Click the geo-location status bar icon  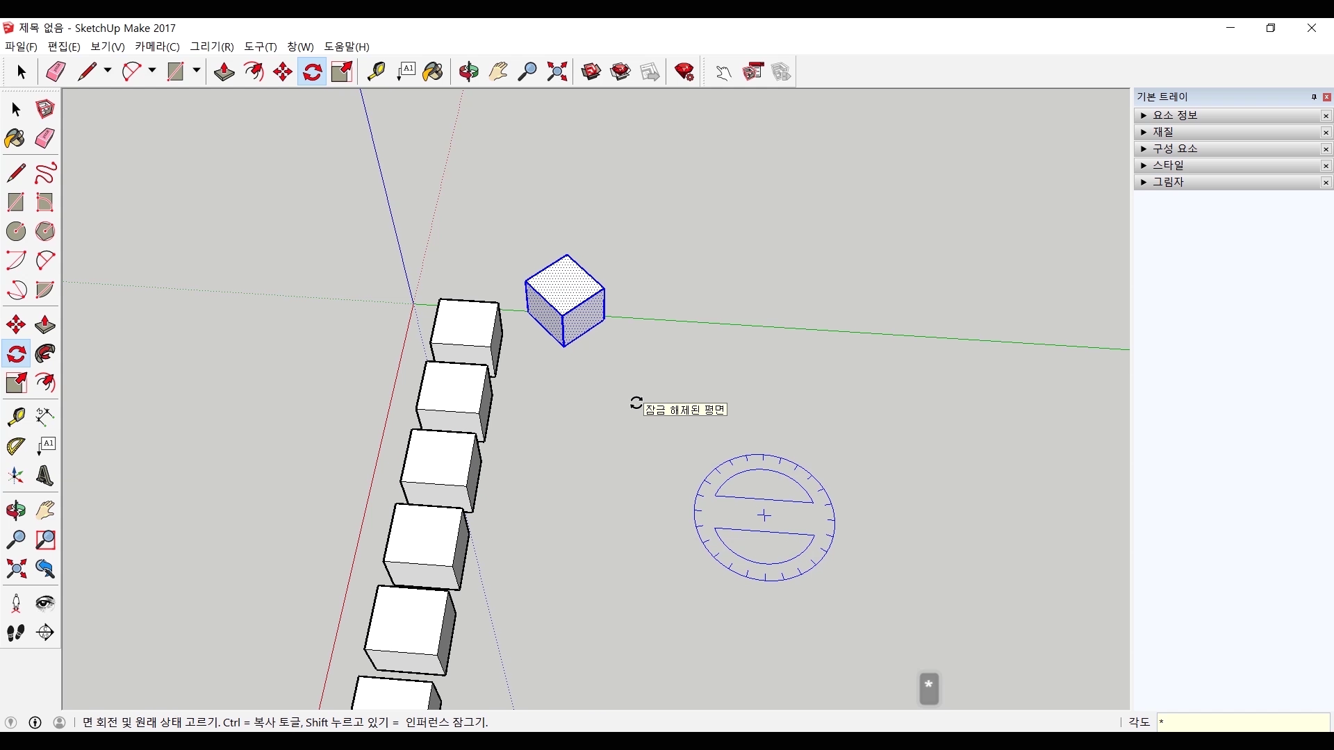[x=10, y=722]
